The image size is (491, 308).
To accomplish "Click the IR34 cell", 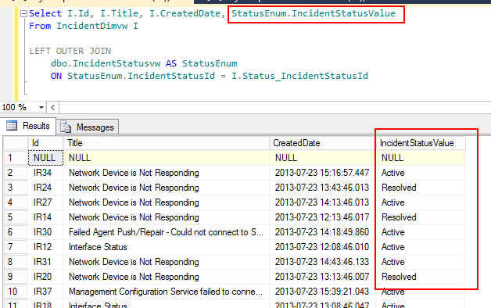I will 45,173.
